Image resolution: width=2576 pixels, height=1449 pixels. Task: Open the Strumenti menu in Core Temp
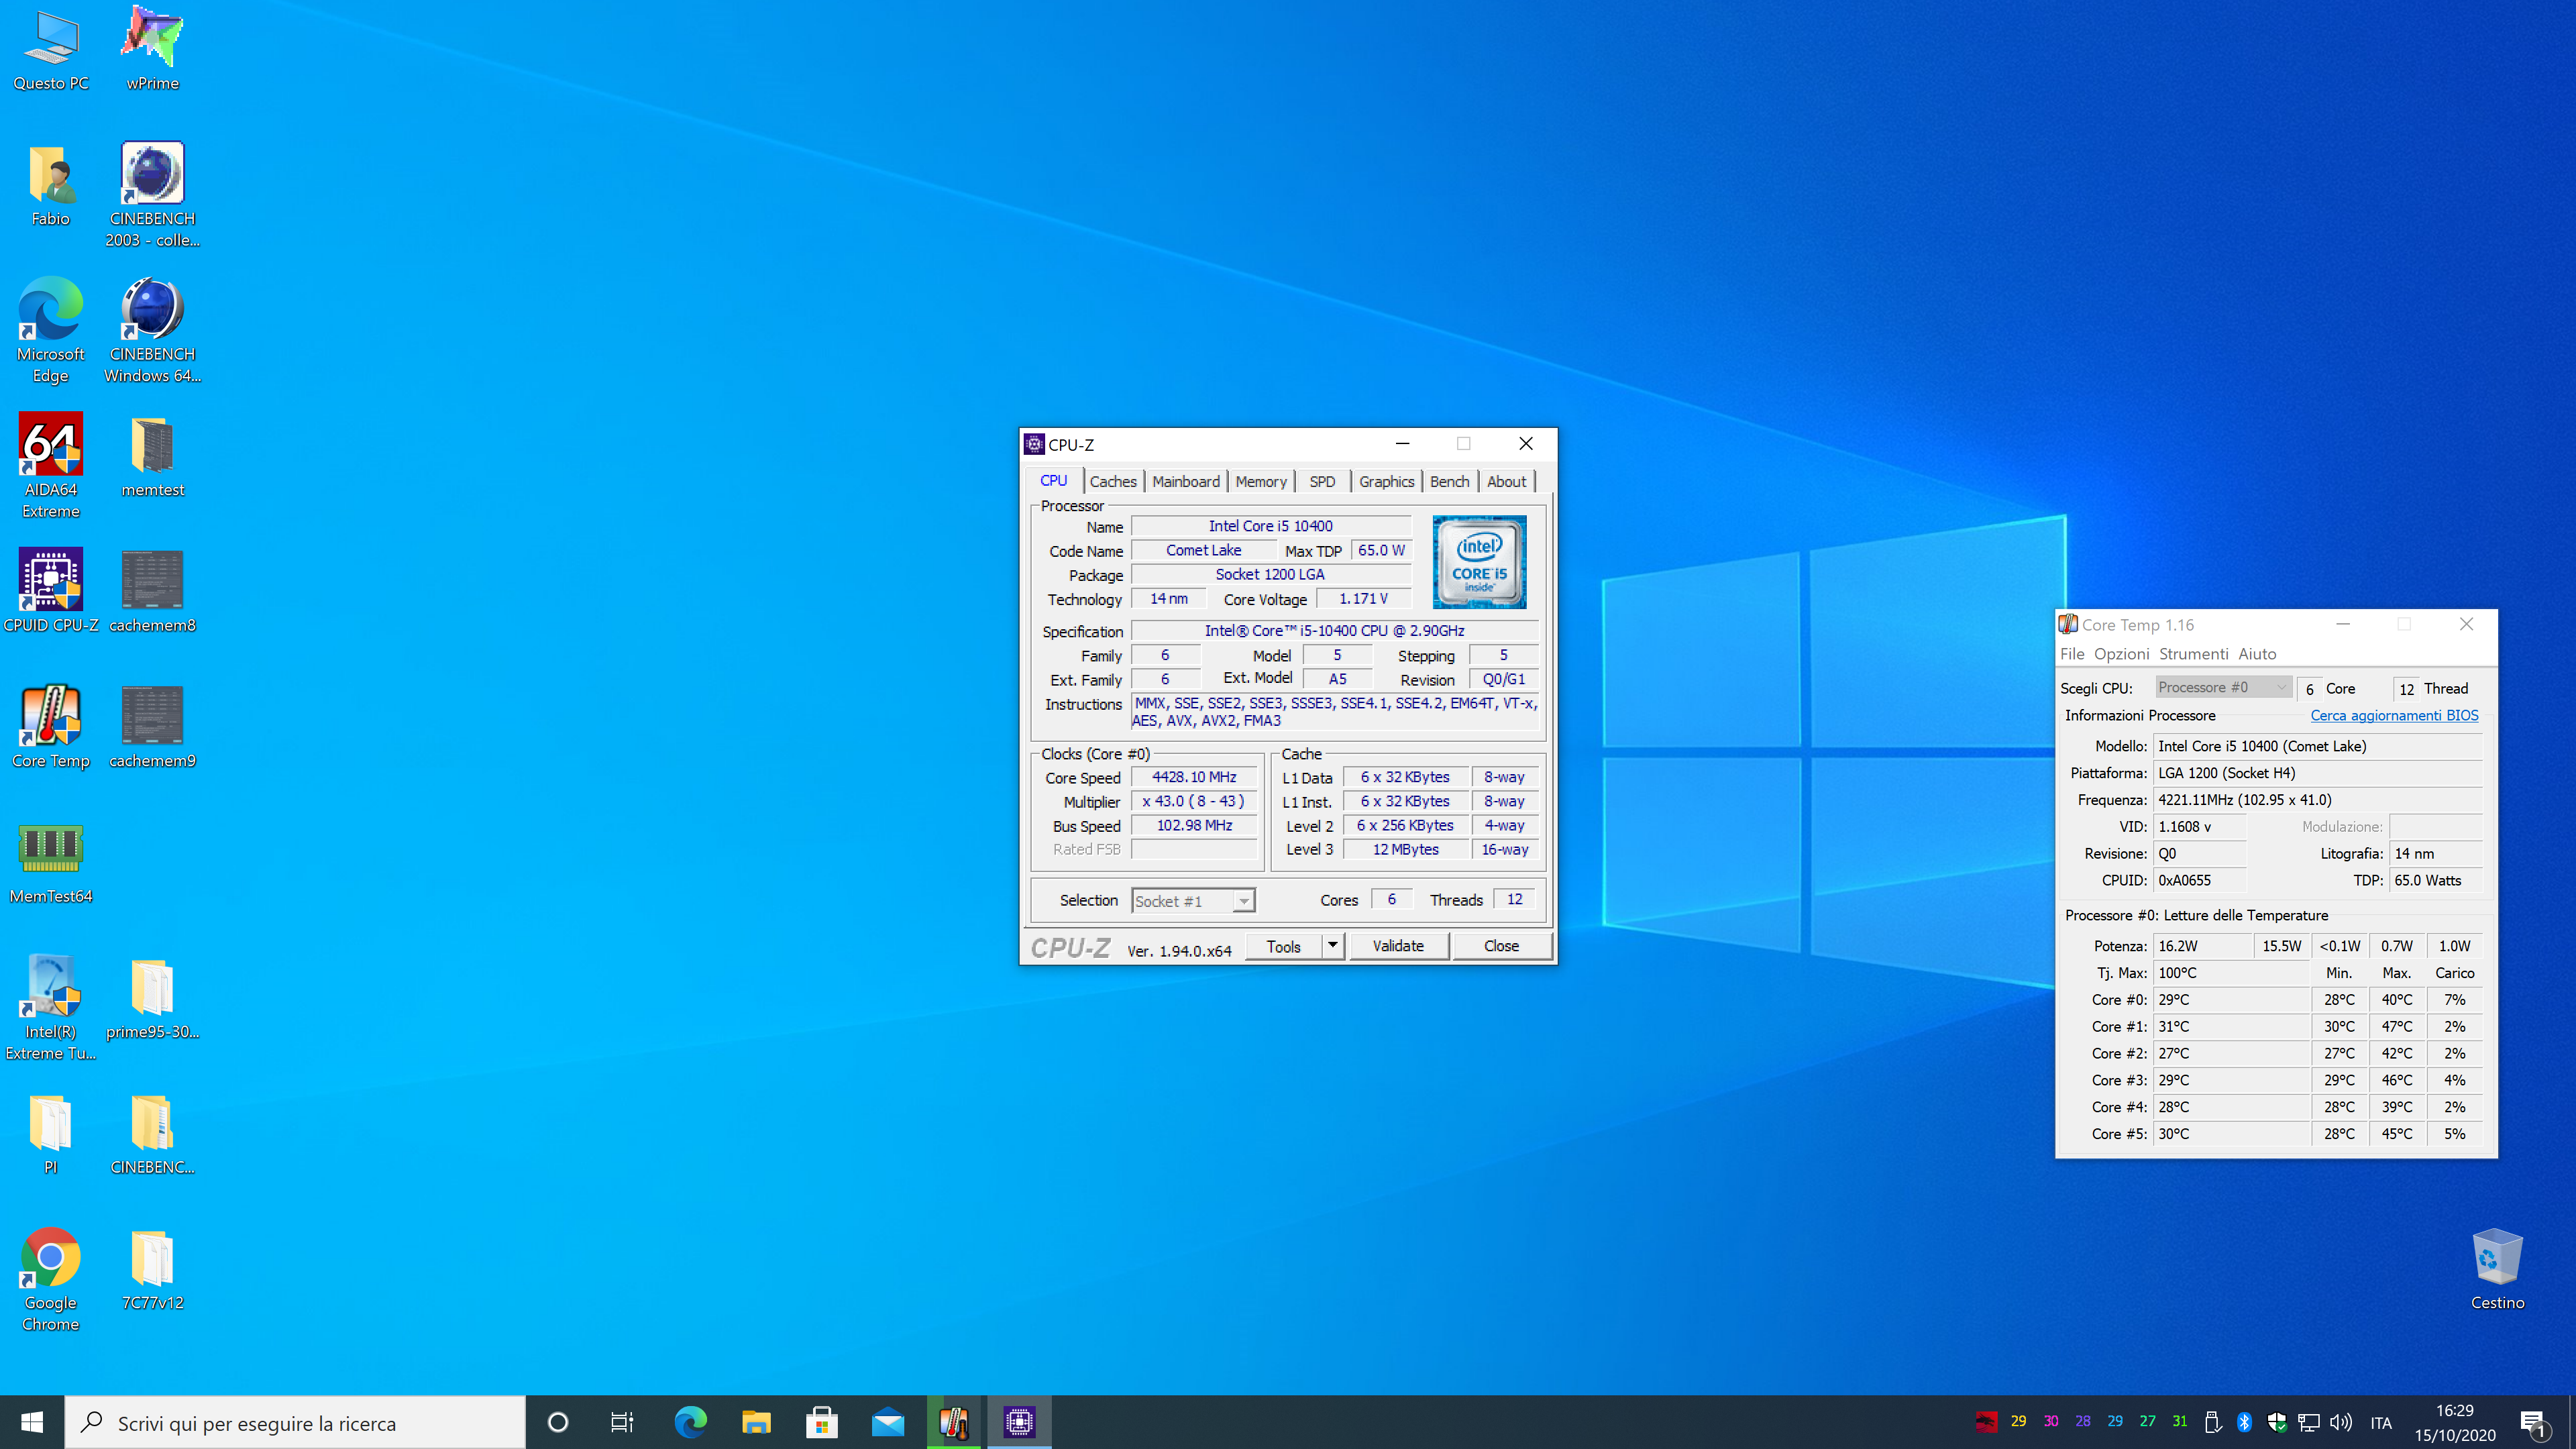2193,654
